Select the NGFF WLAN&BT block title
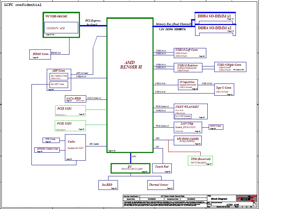Screen dimensions: 297x209 tap(187, 107)
